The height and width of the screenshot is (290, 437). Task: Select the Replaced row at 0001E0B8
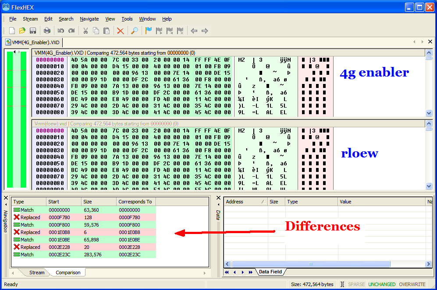(84, 232)
